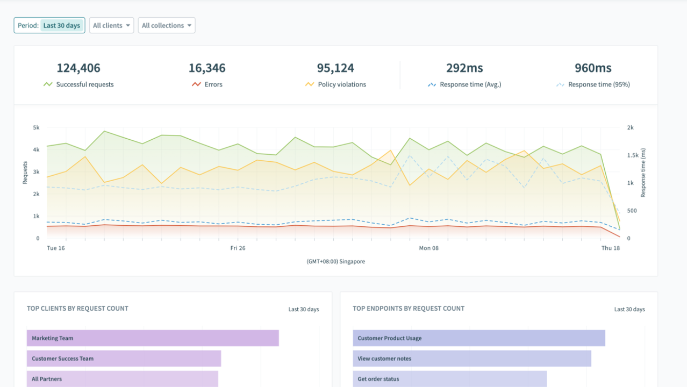Image resolution: width=687 pixels, height=387 pixels.
Task: Toggle the Policy violations series label
Action: (x=342, y=84)
